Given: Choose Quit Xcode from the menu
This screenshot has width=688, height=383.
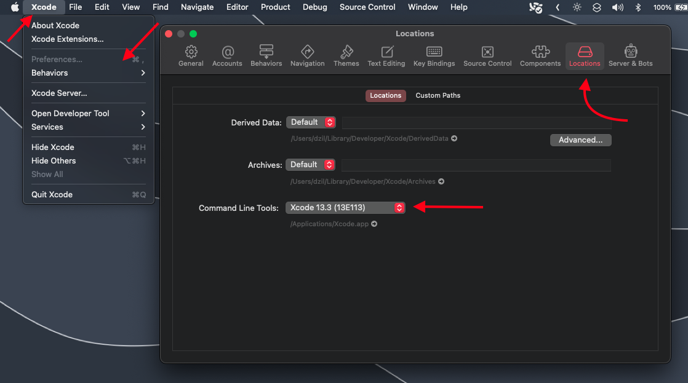Looking at the screenshot, I should click(52, 194).
